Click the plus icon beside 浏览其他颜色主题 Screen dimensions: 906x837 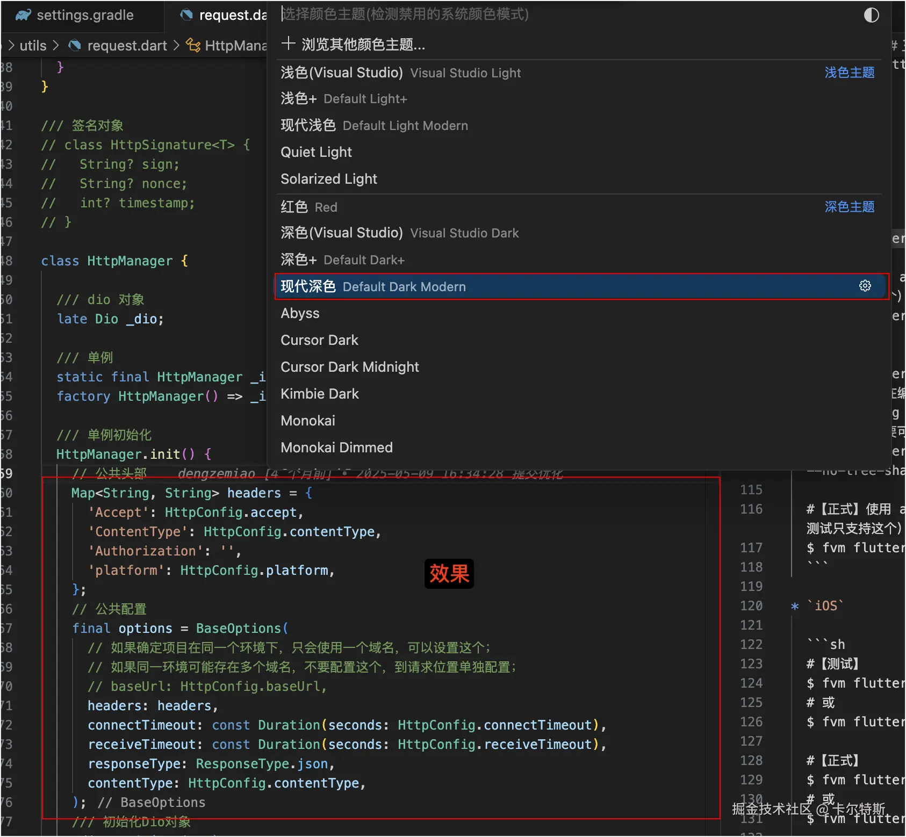[x=288, y=44]
